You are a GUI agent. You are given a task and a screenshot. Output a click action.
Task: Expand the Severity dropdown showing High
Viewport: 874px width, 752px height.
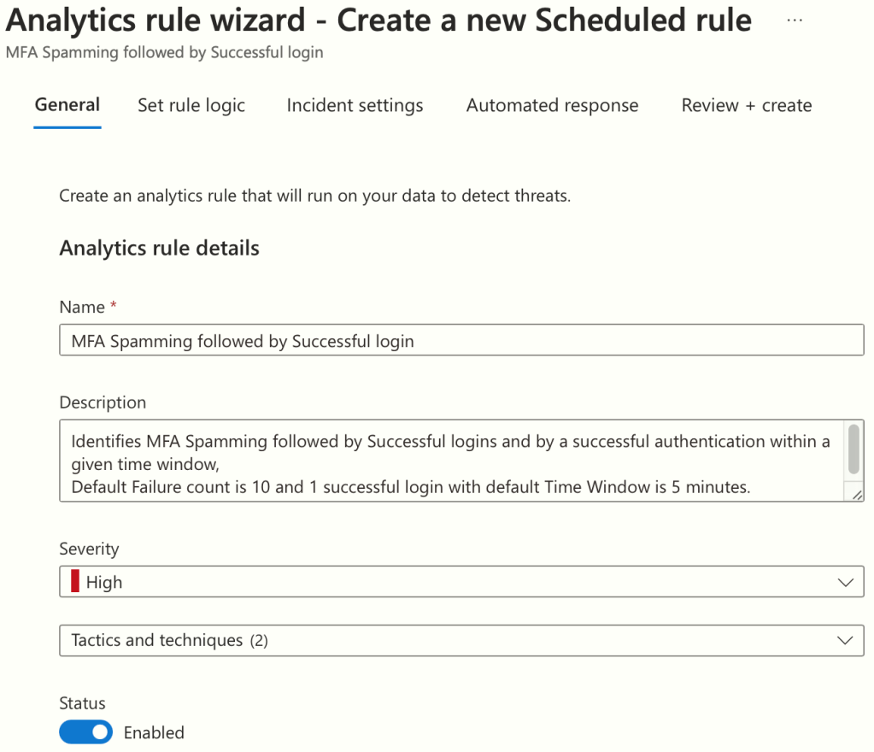[x=461, y=583]
